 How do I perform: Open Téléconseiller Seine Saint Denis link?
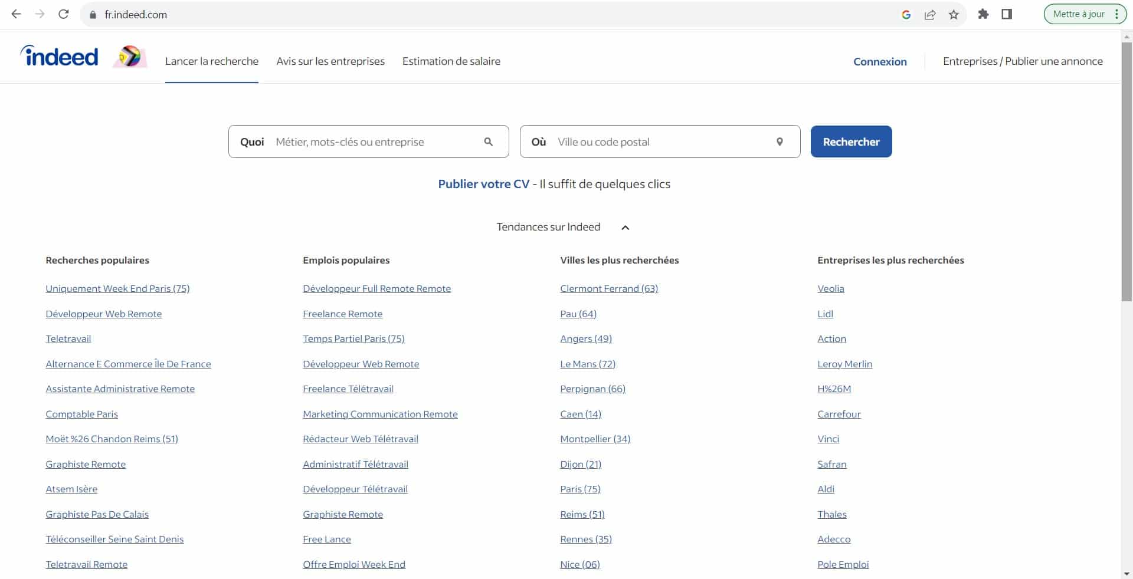114,539
